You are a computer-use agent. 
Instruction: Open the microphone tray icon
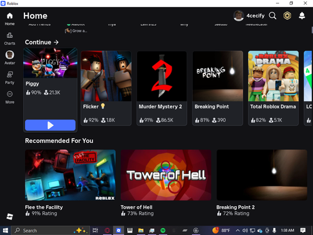pos(274,231)
